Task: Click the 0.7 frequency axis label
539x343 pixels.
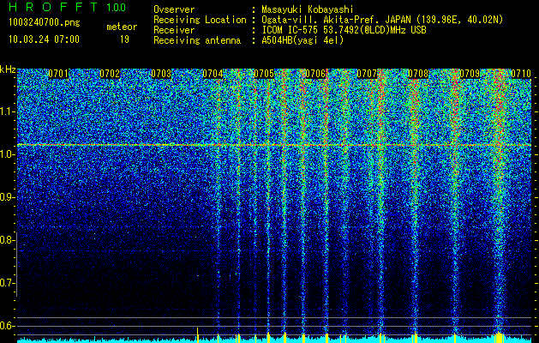Action: coord(7,283)
